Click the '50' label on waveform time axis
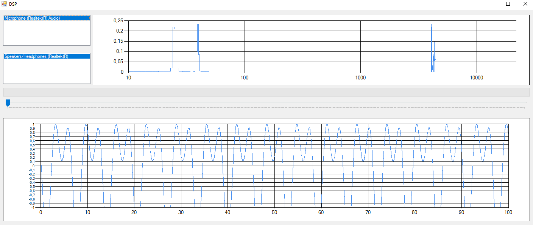 click(274, 212)
